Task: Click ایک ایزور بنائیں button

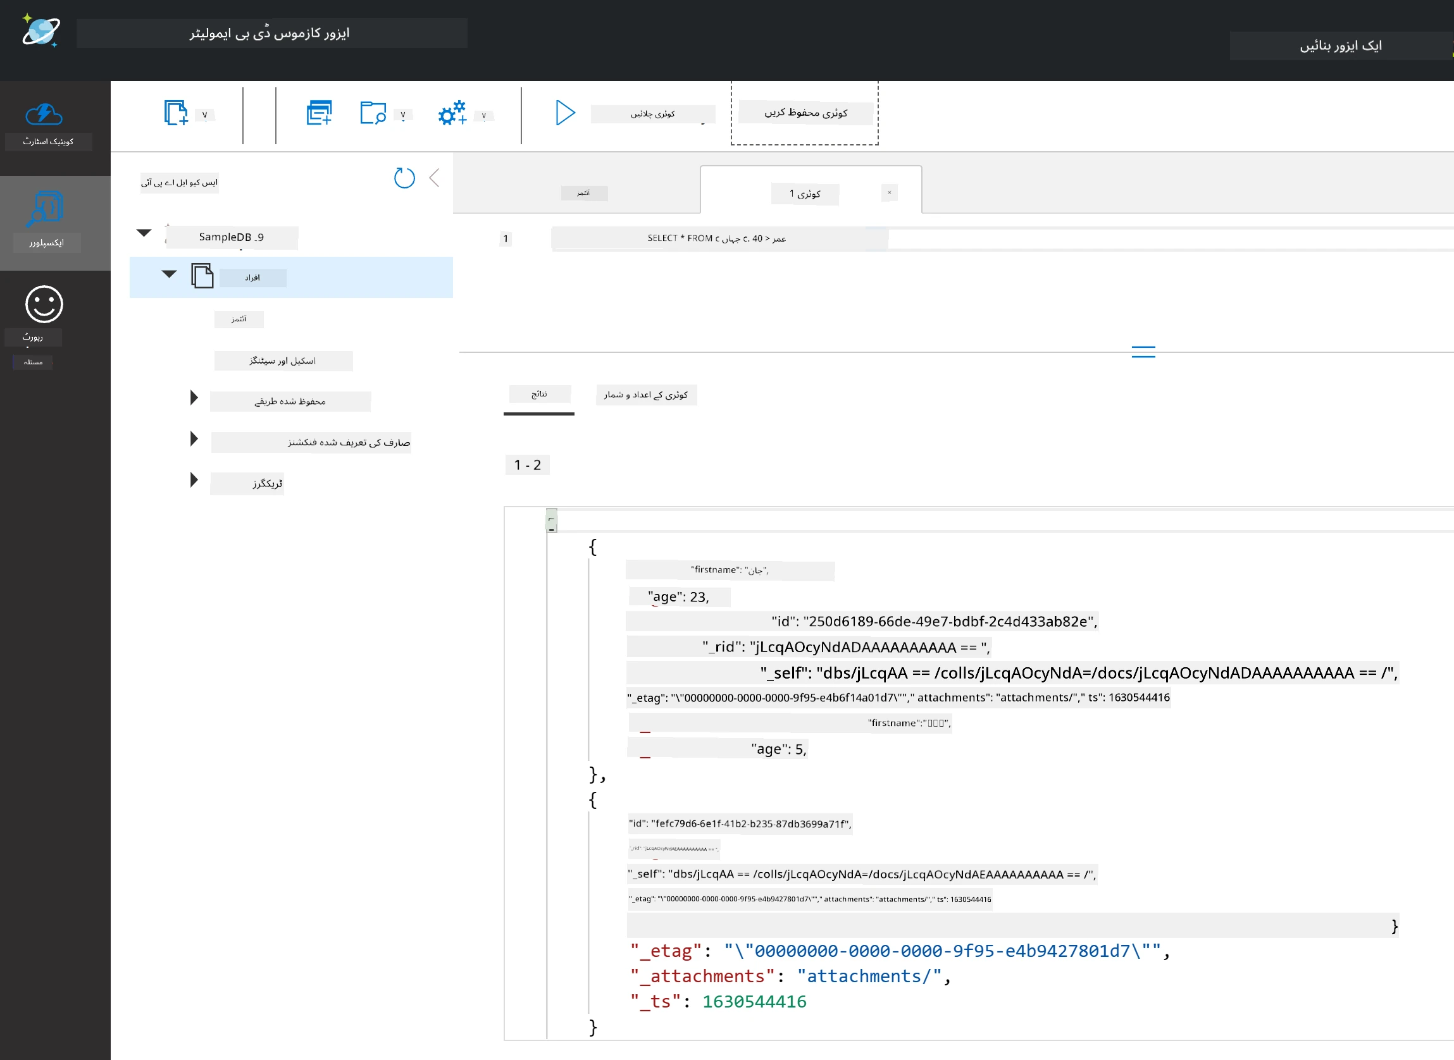Action: click(1340, 46)
